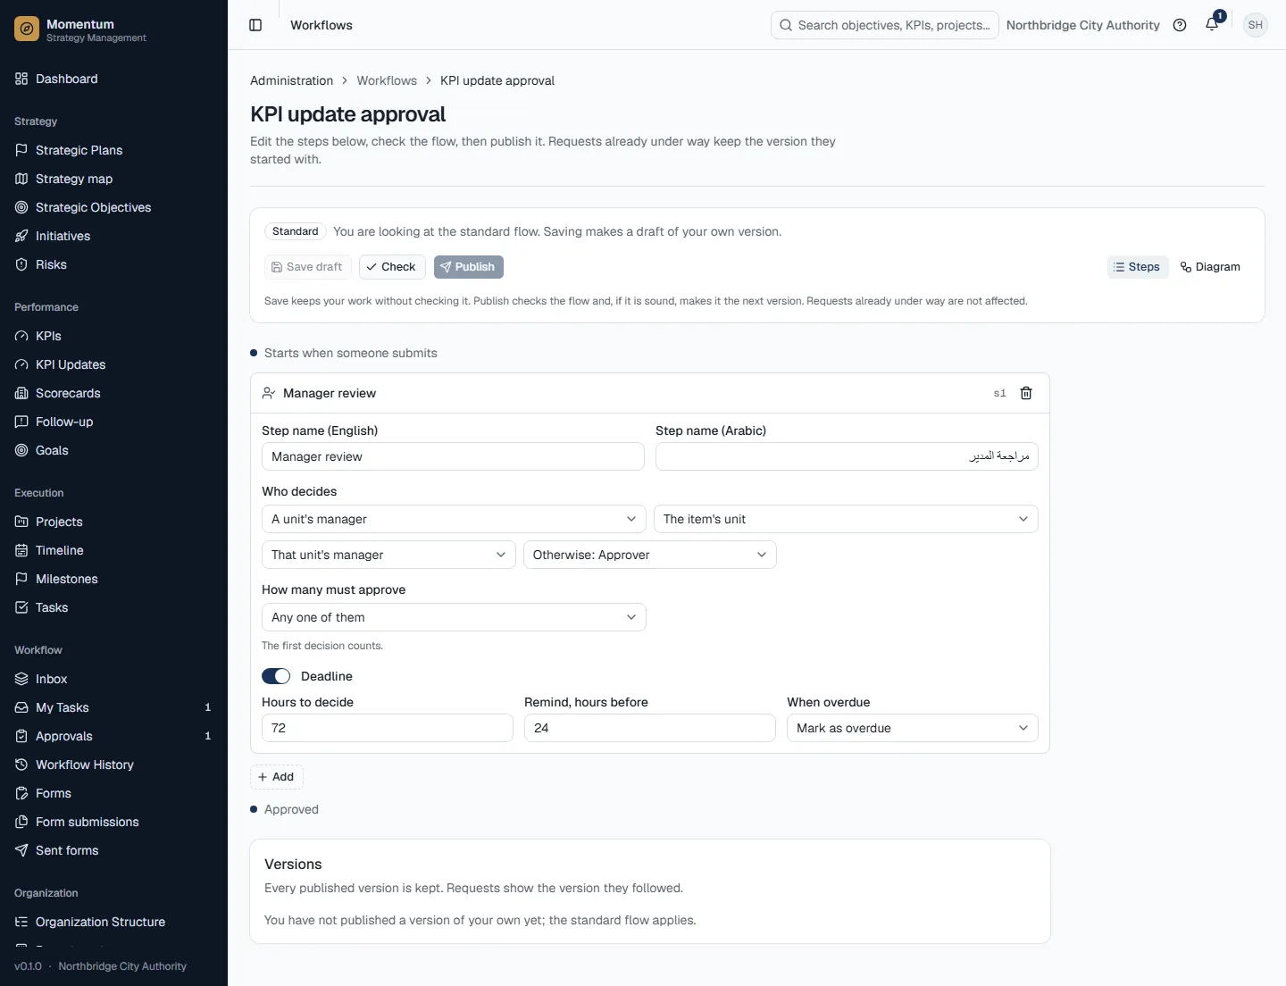Image resolution: width=1286 pixels, height=986 pixels.
Task: Open Dashboard from sidebar
Action: point(113,79)
